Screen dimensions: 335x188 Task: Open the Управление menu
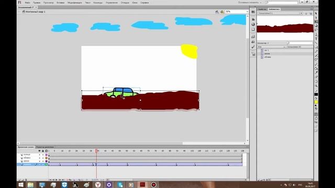(111, 3)
